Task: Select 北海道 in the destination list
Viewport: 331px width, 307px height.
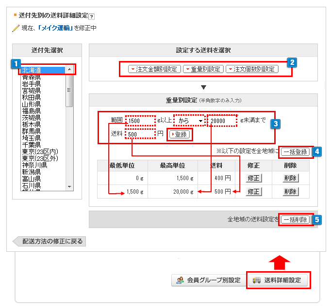Action: pos(31,70)
